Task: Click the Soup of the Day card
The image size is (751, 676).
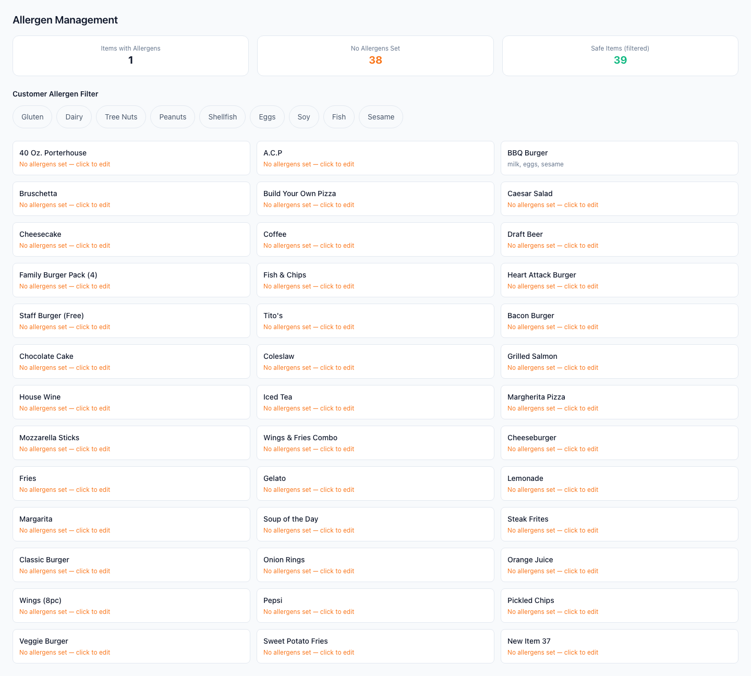Action: pos(375,524)
